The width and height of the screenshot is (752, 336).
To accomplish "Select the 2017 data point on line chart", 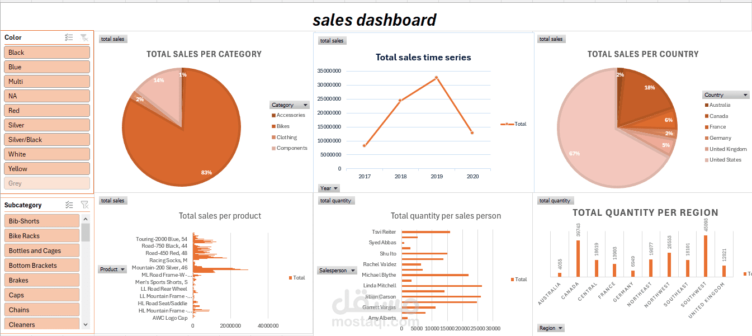I will point(365,145).
